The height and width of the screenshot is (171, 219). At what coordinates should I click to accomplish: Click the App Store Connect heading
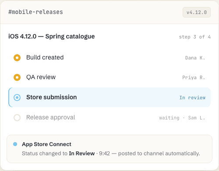click(x=46, y=144)
